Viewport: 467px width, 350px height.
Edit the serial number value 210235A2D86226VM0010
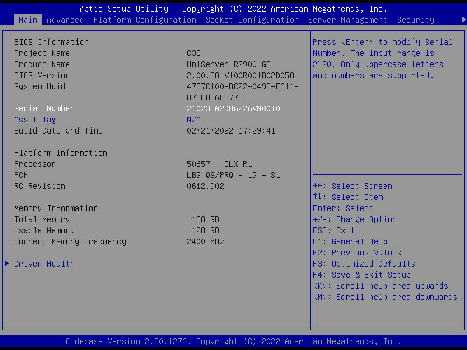pos(233,108)
